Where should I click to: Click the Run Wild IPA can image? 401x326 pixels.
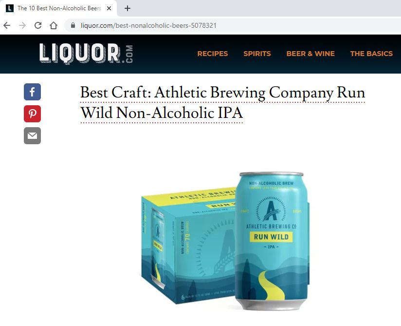click(x=272, y=241)
